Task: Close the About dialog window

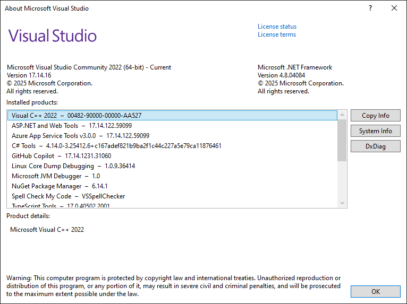Action: 394,8
